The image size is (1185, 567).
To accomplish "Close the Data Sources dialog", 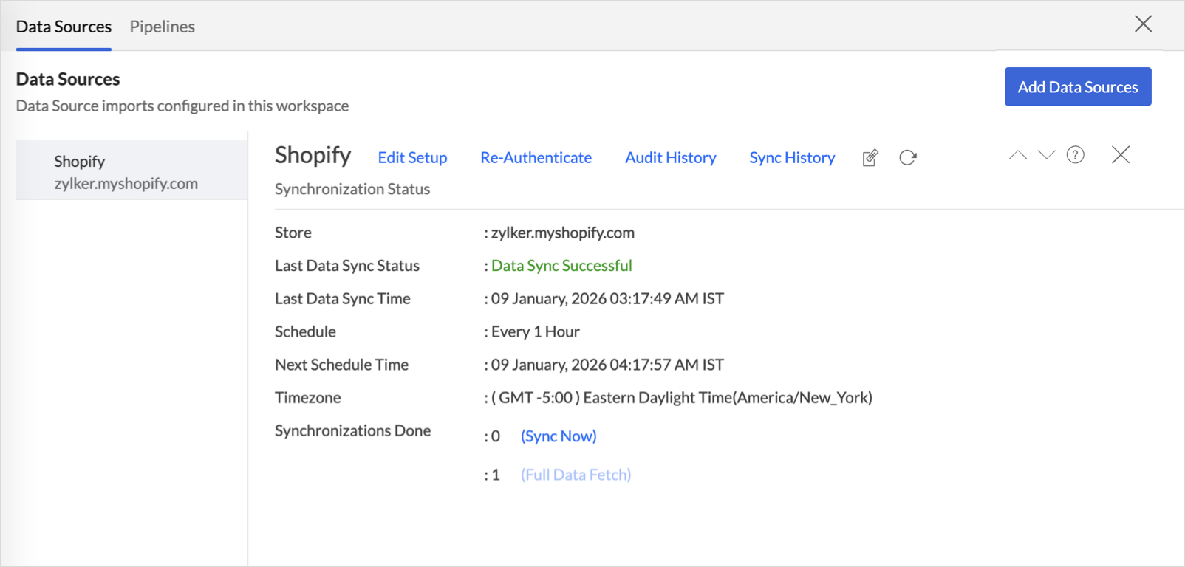I will click(1143, 24).
